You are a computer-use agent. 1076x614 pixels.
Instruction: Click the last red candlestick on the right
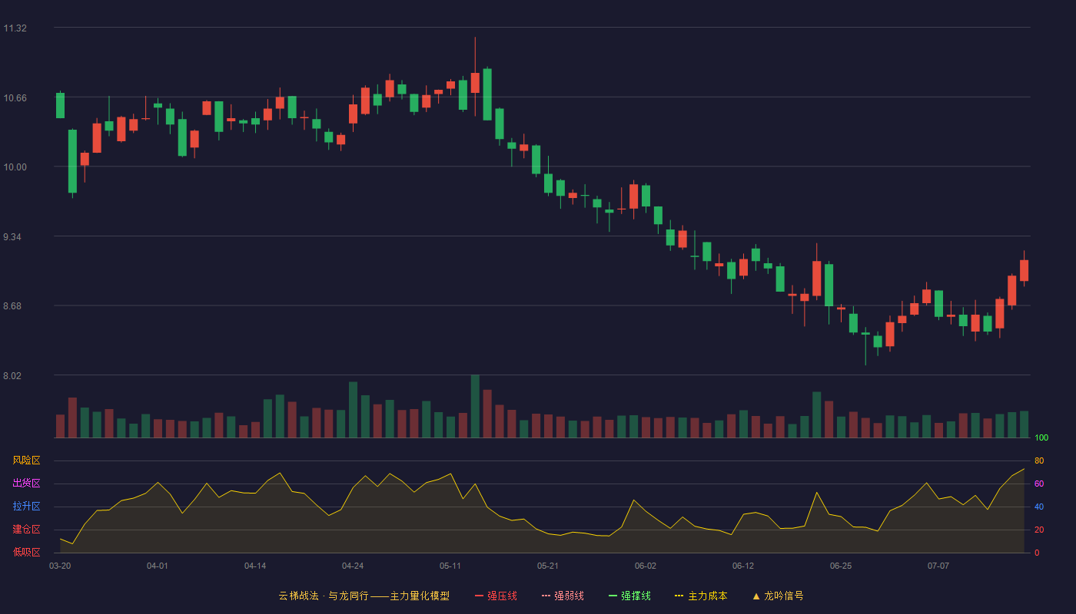[x=1024, y=270]
